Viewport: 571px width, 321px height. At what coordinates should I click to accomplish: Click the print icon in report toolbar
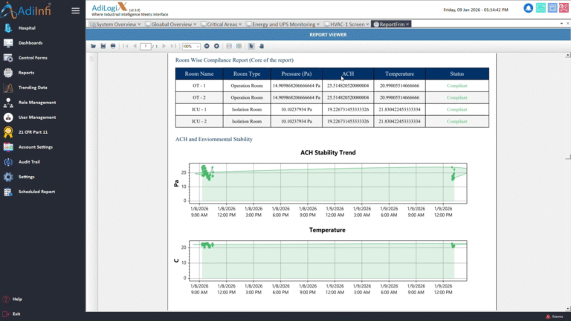112,46
